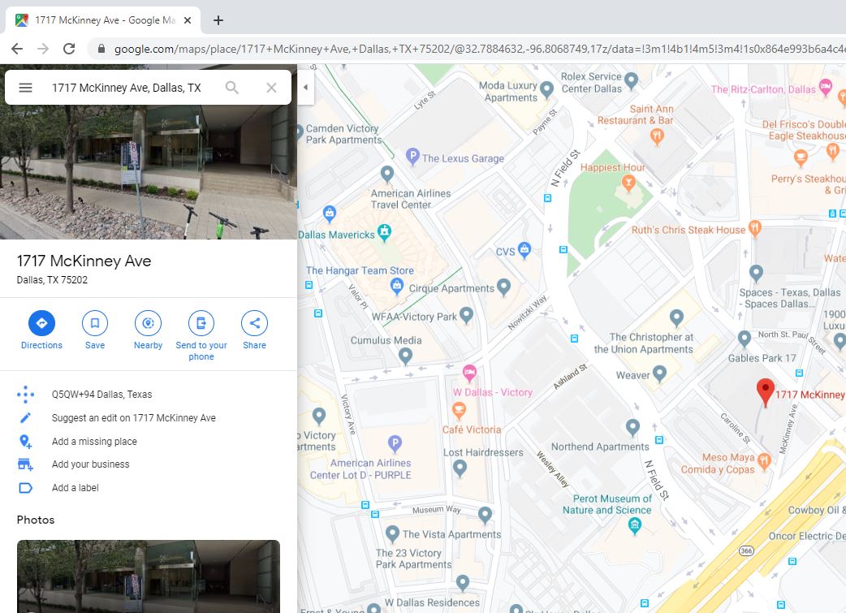Share this location
Screen dimensions: 846x613
coord(255,330)
